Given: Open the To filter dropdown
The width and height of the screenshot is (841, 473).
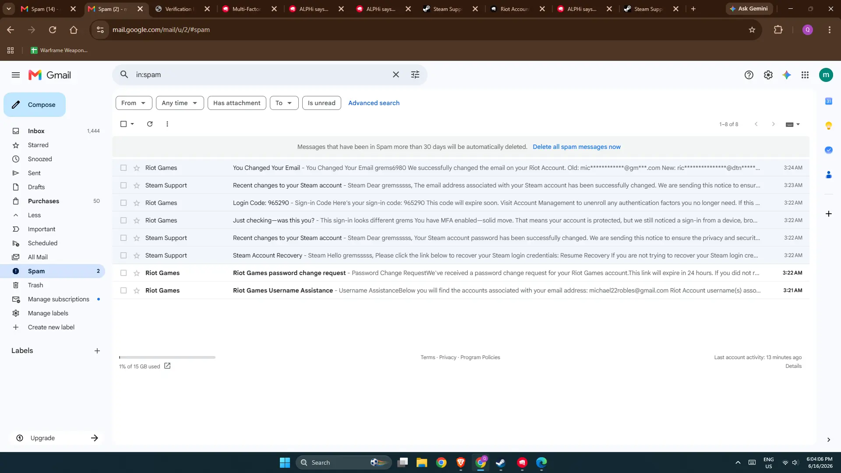Looking at the screenshot, I should coord(284,103).
